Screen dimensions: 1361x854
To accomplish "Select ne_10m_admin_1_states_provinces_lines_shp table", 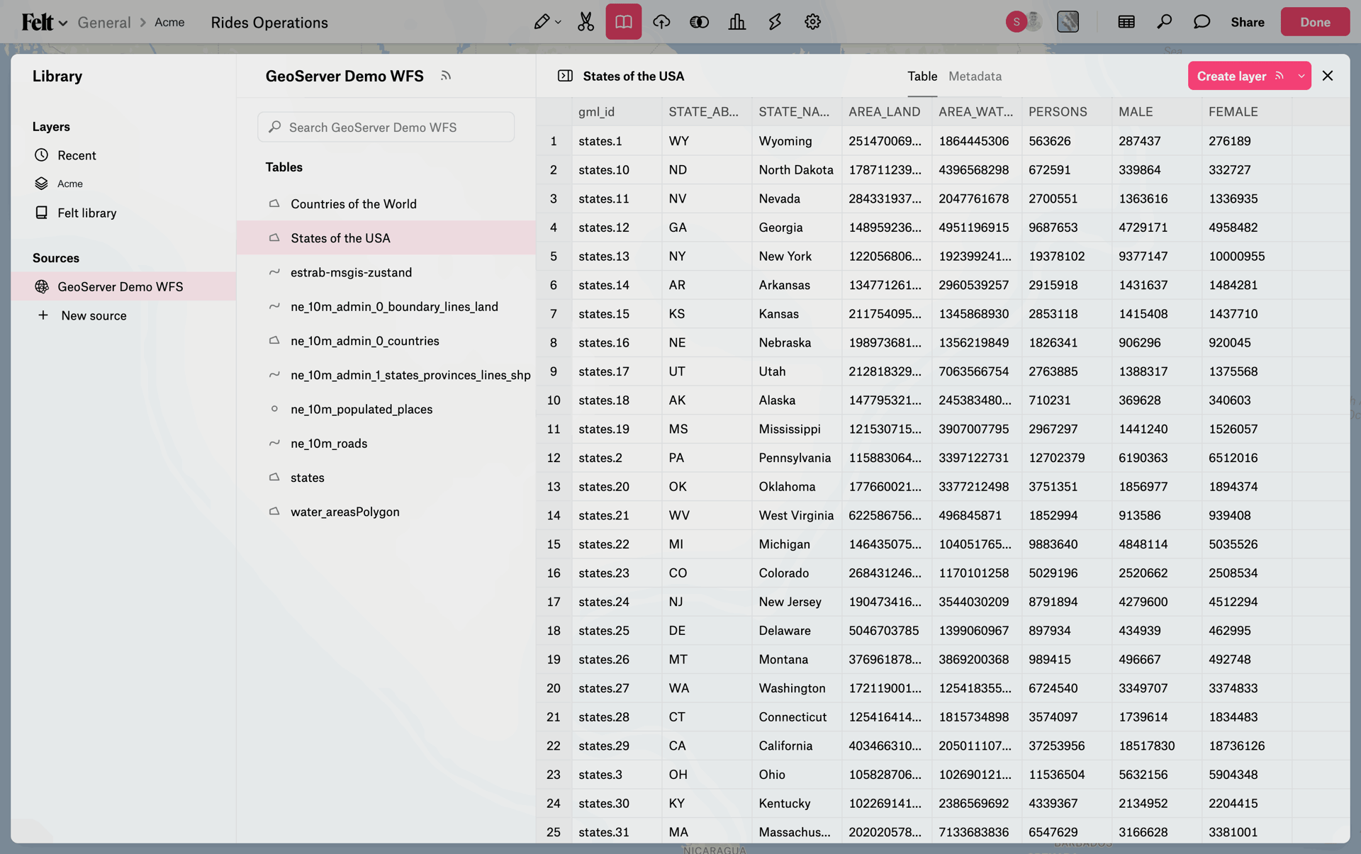I will (386, 375).
